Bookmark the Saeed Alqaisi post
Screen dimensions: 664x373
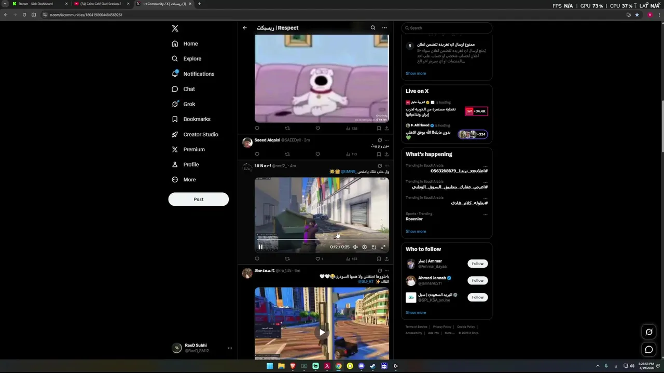tap(379, 154)
